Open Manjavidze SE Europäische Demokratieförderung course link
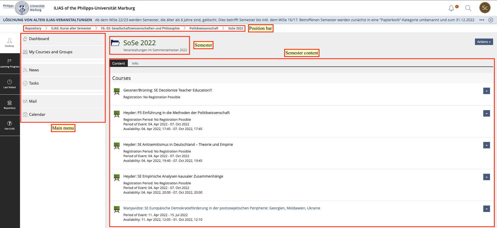Image resolution: width=497 pixels, height=228 pixels. (x=222, y=208)
